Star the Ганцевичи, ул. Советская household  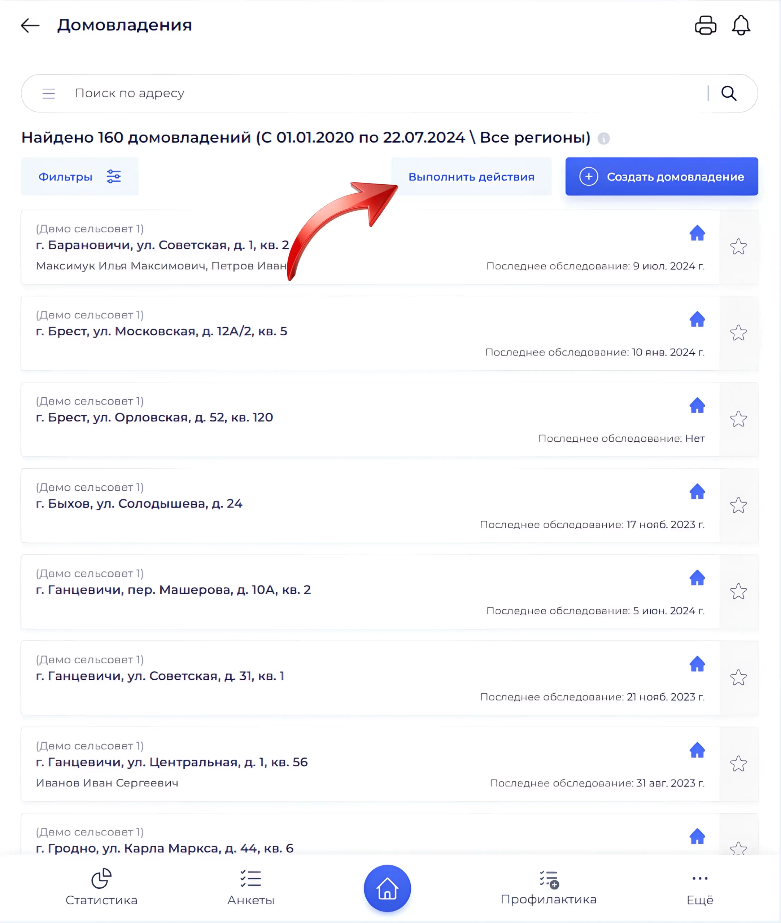pyautogui.click(x=738, y=678)
